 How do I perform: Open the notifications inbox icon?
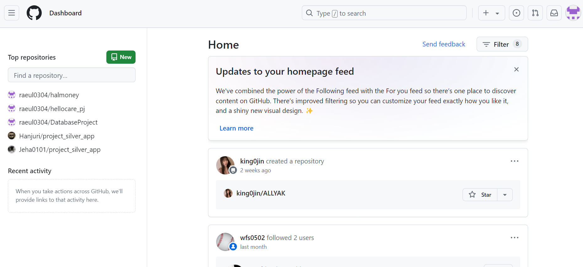pyautogui.click(x=554, y=13)
